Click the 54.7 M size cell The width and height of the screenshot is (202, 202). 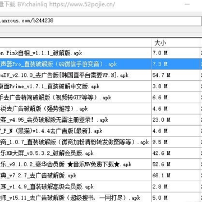176,75
